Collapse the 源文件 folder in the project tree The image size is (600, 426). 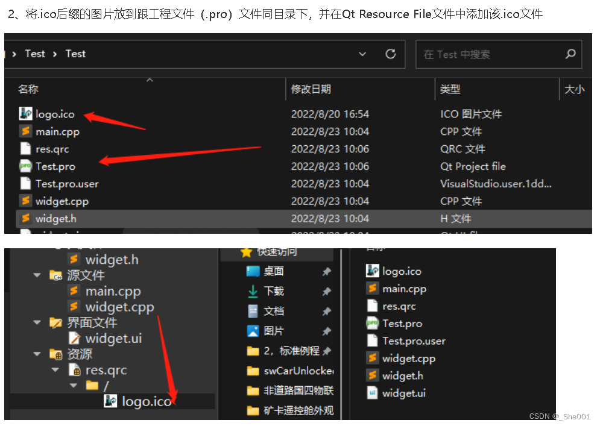(x=37, y=275)
